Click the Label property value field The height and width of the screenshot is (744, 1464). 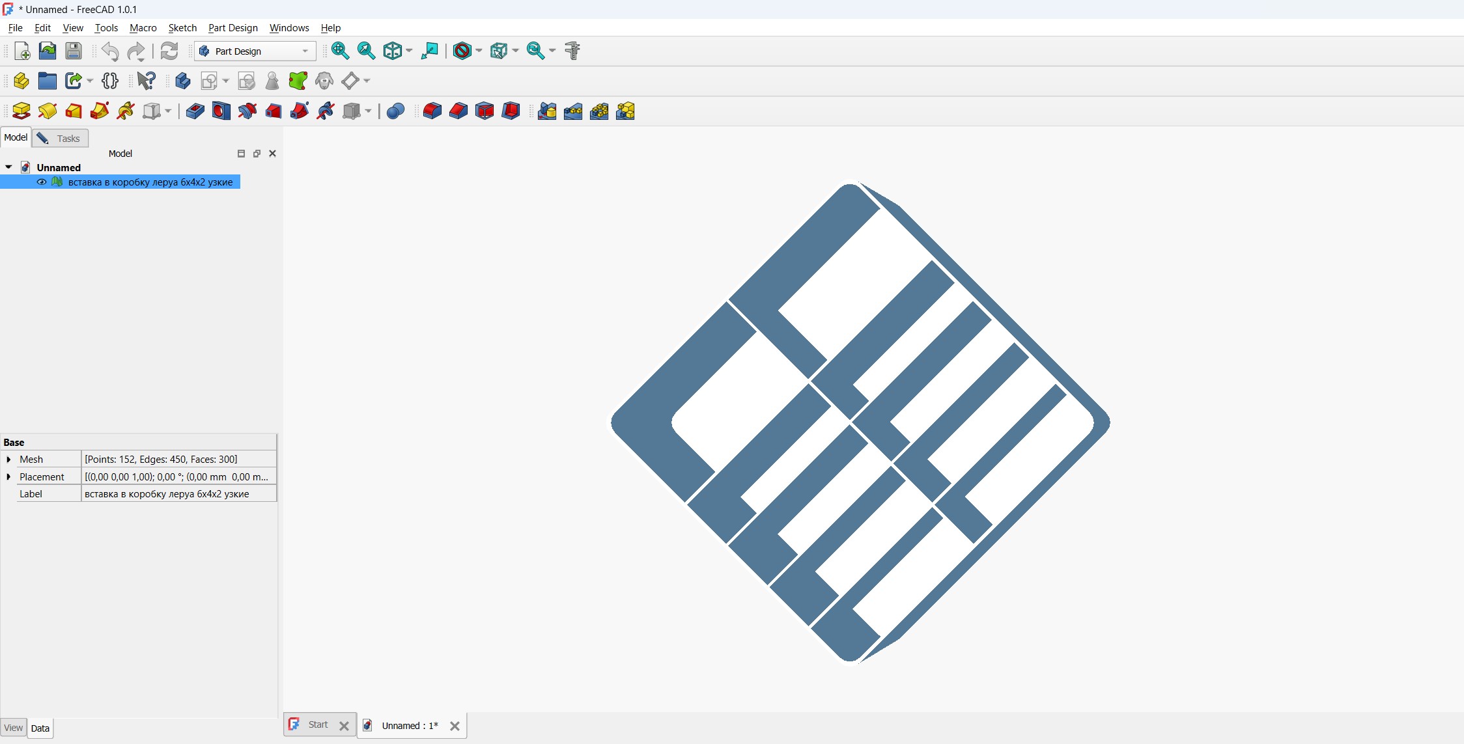coord(179,494)
